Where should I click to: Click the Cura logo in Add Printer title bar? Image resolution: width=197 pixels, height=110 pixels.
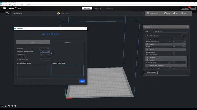(15, 28)
